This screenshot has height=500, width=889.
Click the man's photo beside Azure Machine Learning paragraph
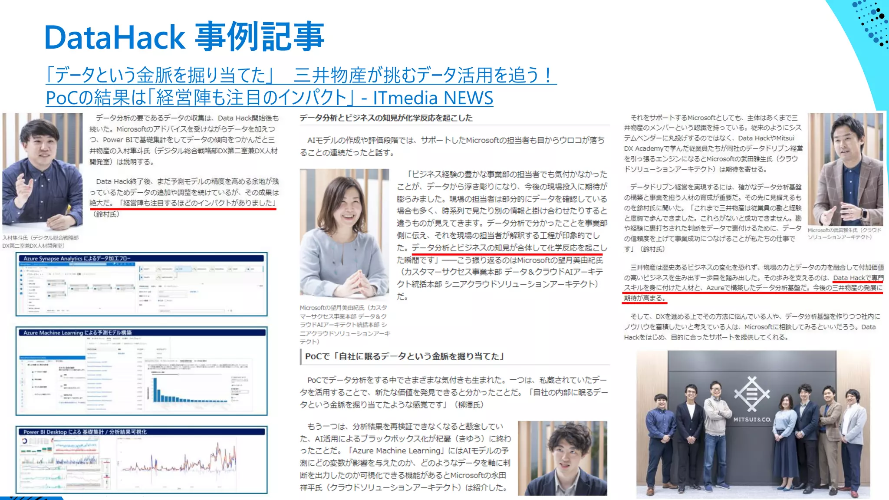562,458
